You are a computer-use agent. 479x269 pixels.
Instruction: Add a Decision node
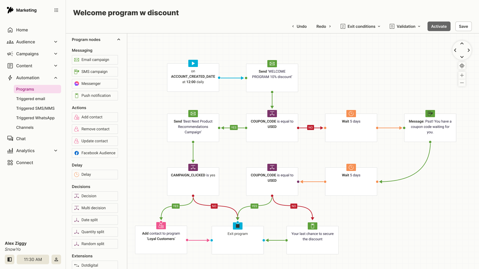(x=95, y=196)
